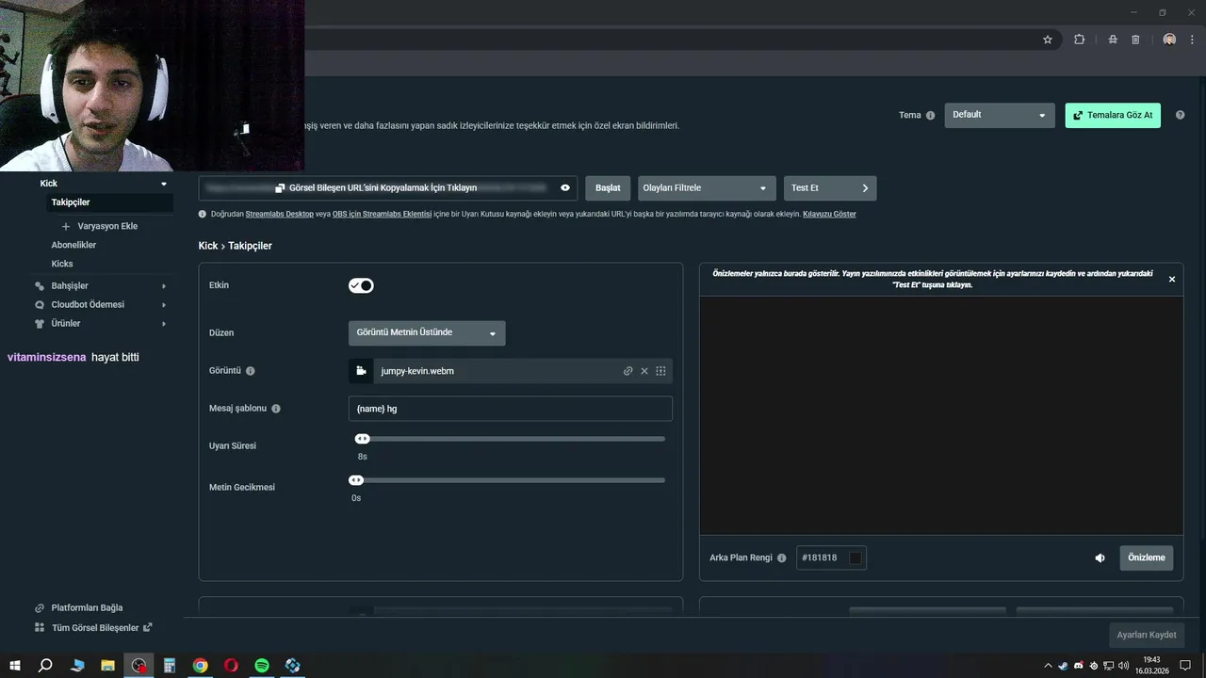Click the info icon next to Arka Plan Rengi
1206x678 pixels.
tap(781, 557)
